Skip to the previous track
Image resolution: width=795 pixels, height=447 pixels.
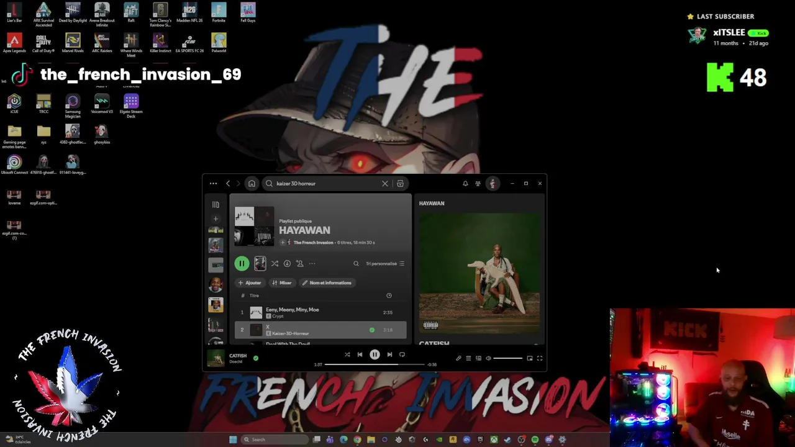360,355
